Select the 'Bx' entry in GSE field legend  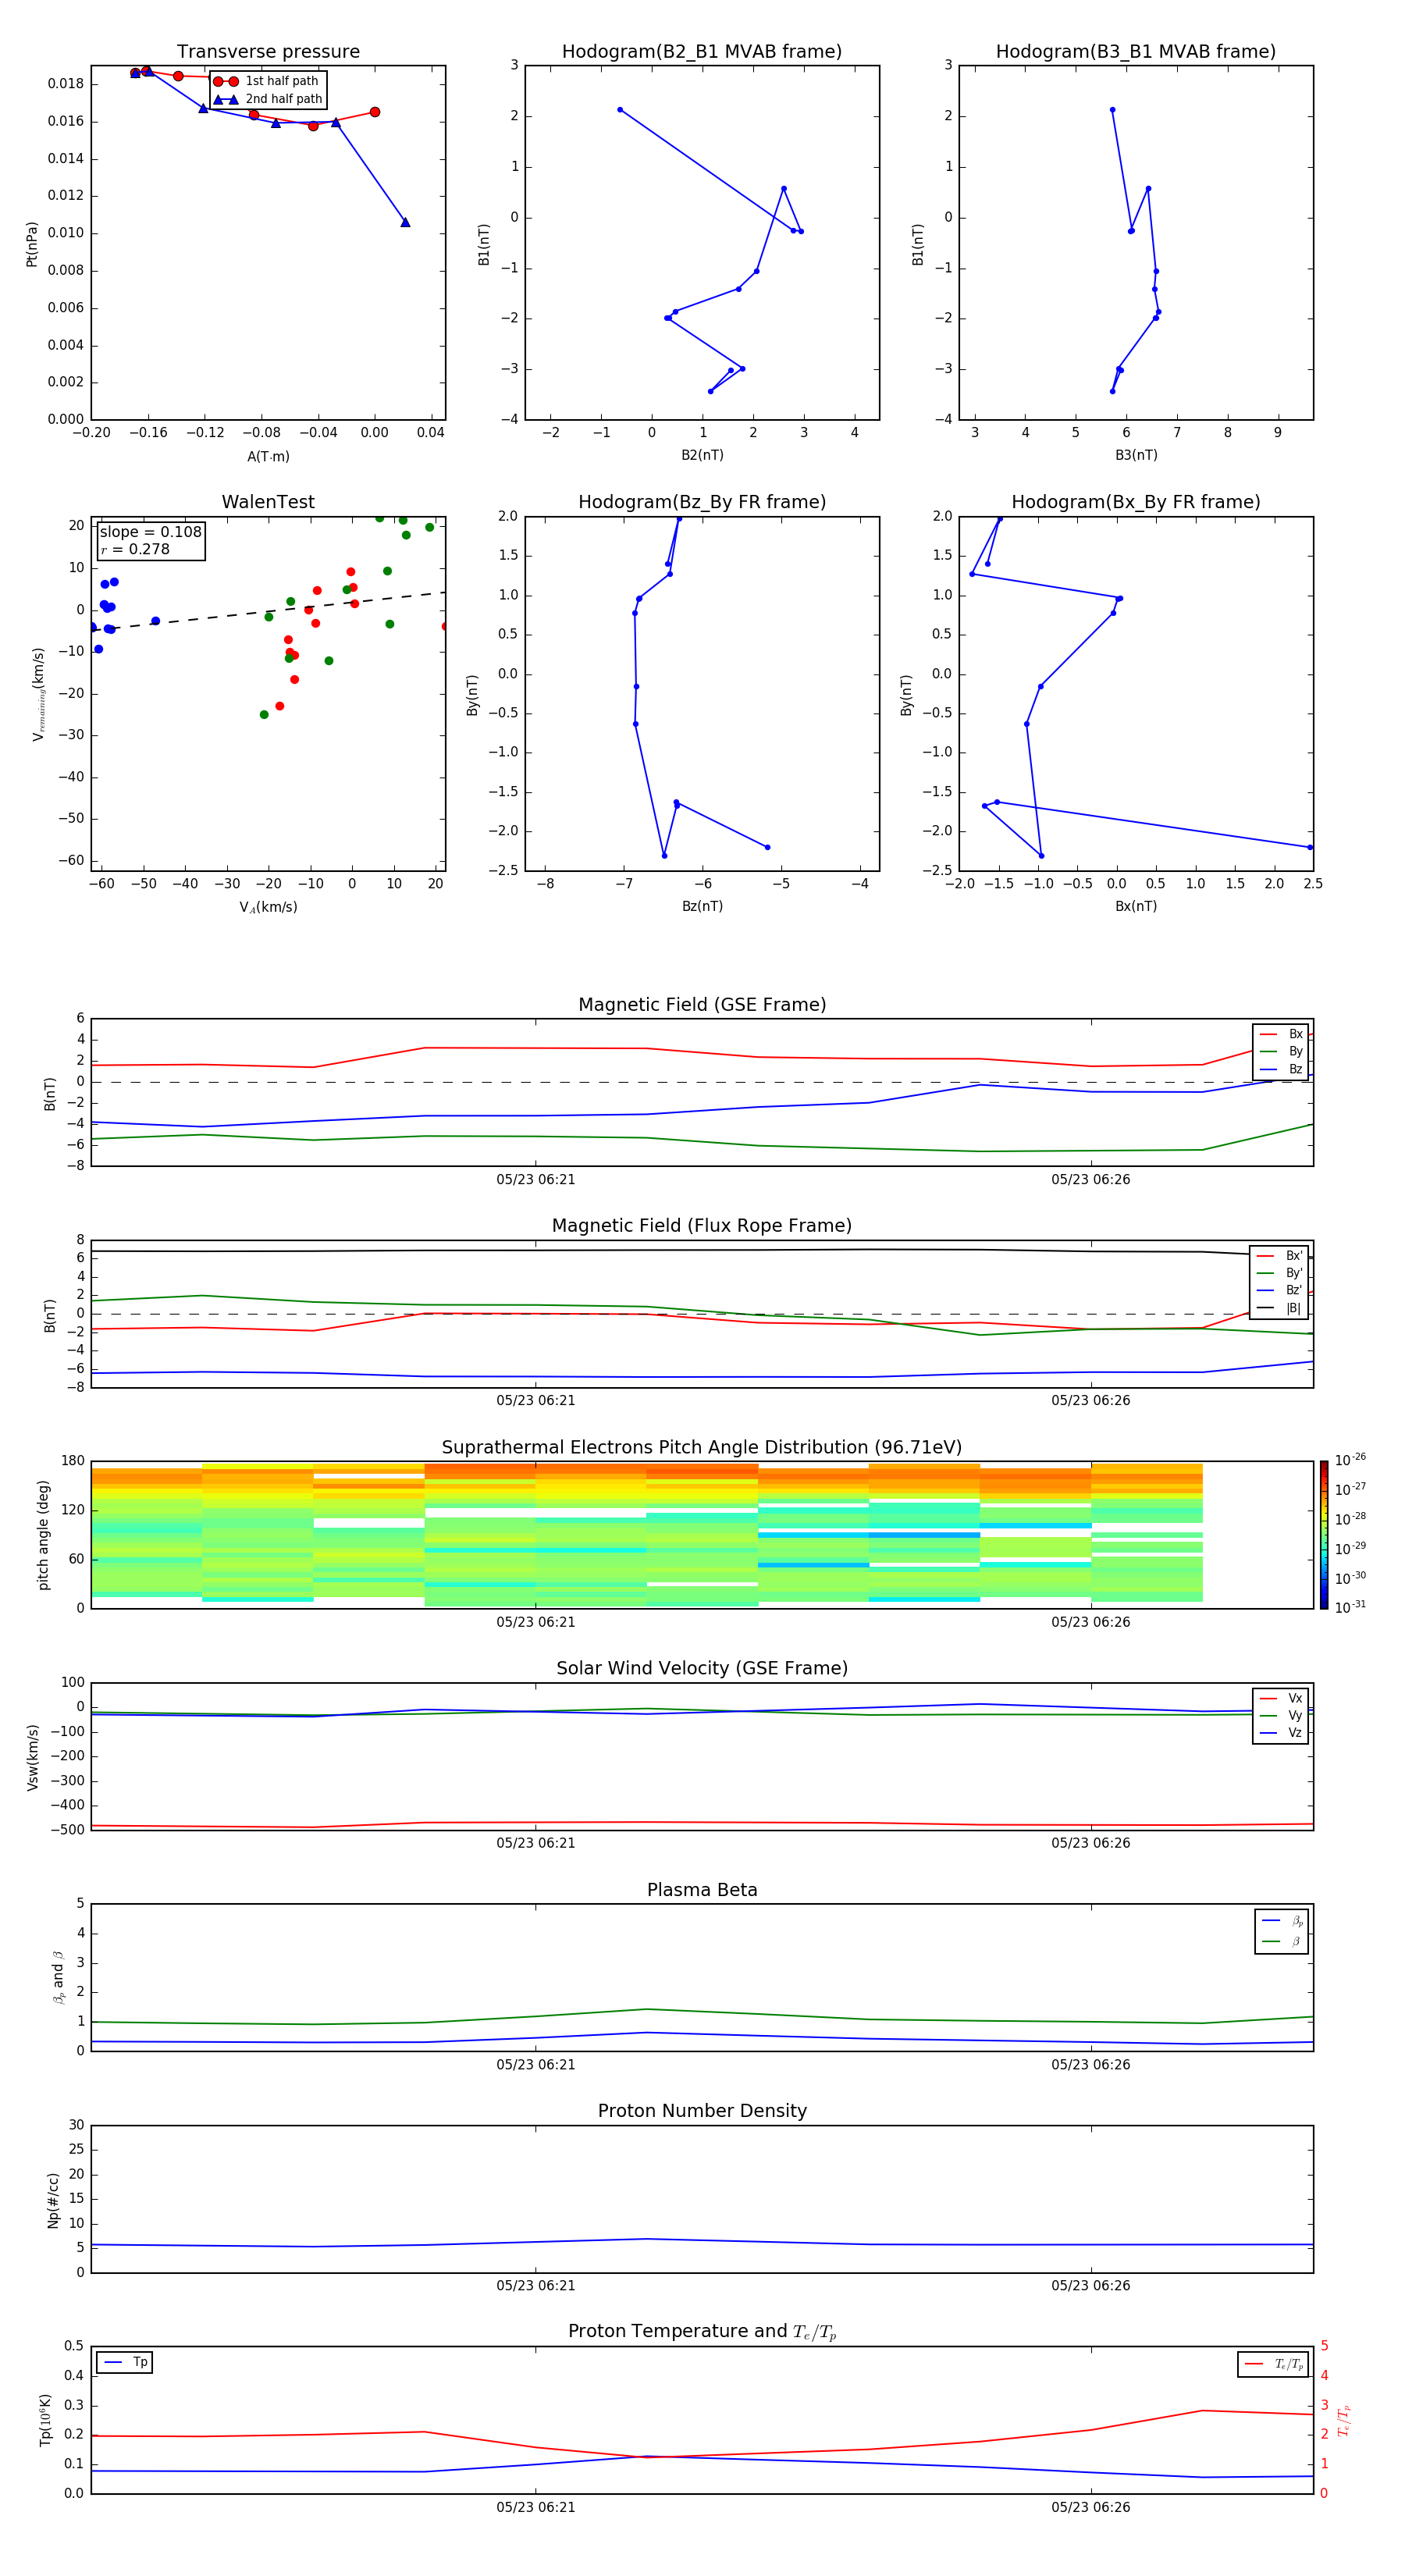[1282, 1034]
